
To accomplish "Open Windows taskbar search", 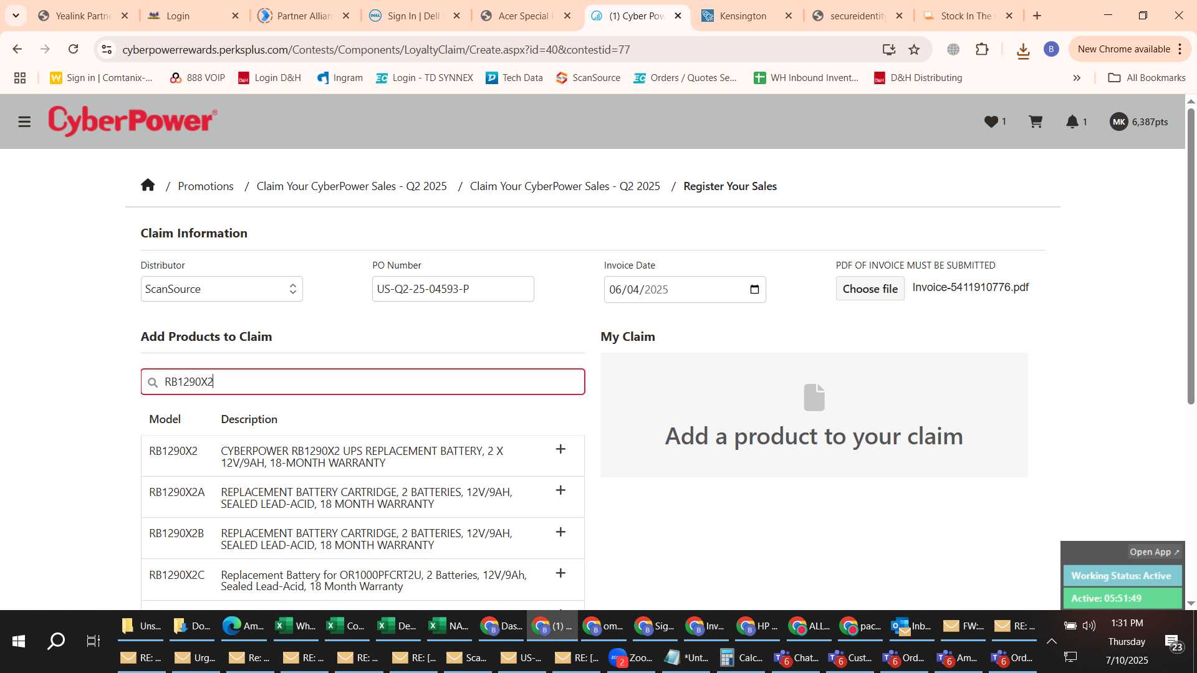I will click(56, 641).
